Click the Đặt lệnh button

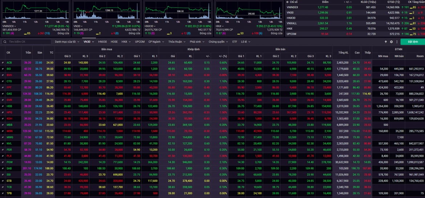tap(413, 42)
